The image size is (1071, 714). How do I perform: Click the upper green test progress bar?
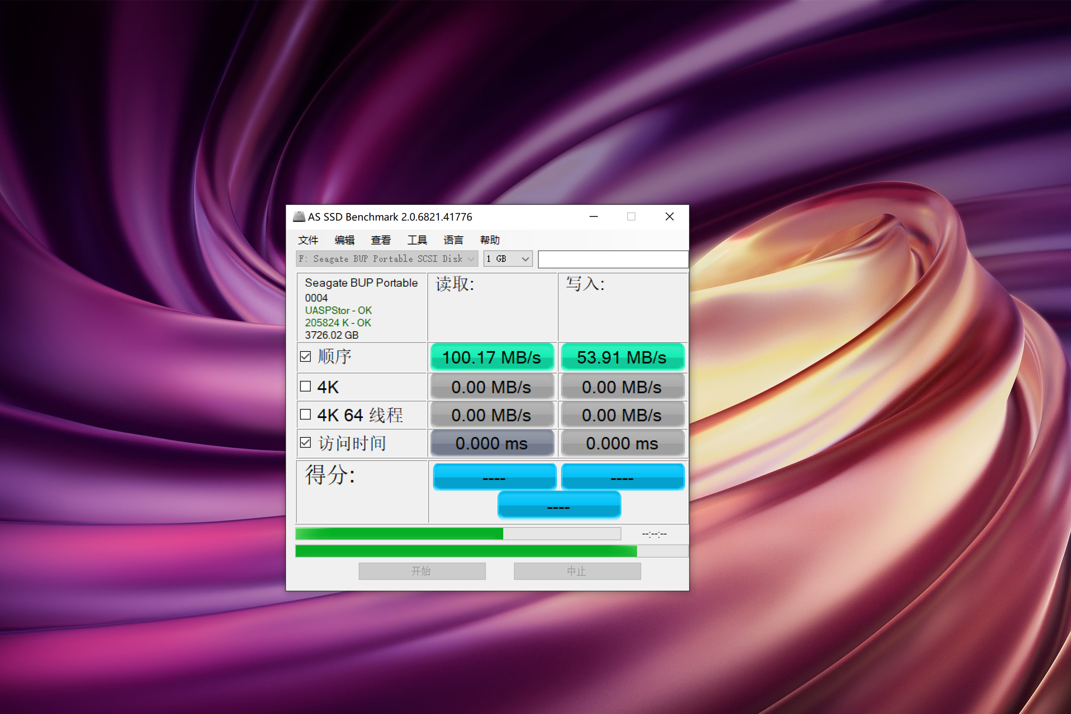(458, 534)
